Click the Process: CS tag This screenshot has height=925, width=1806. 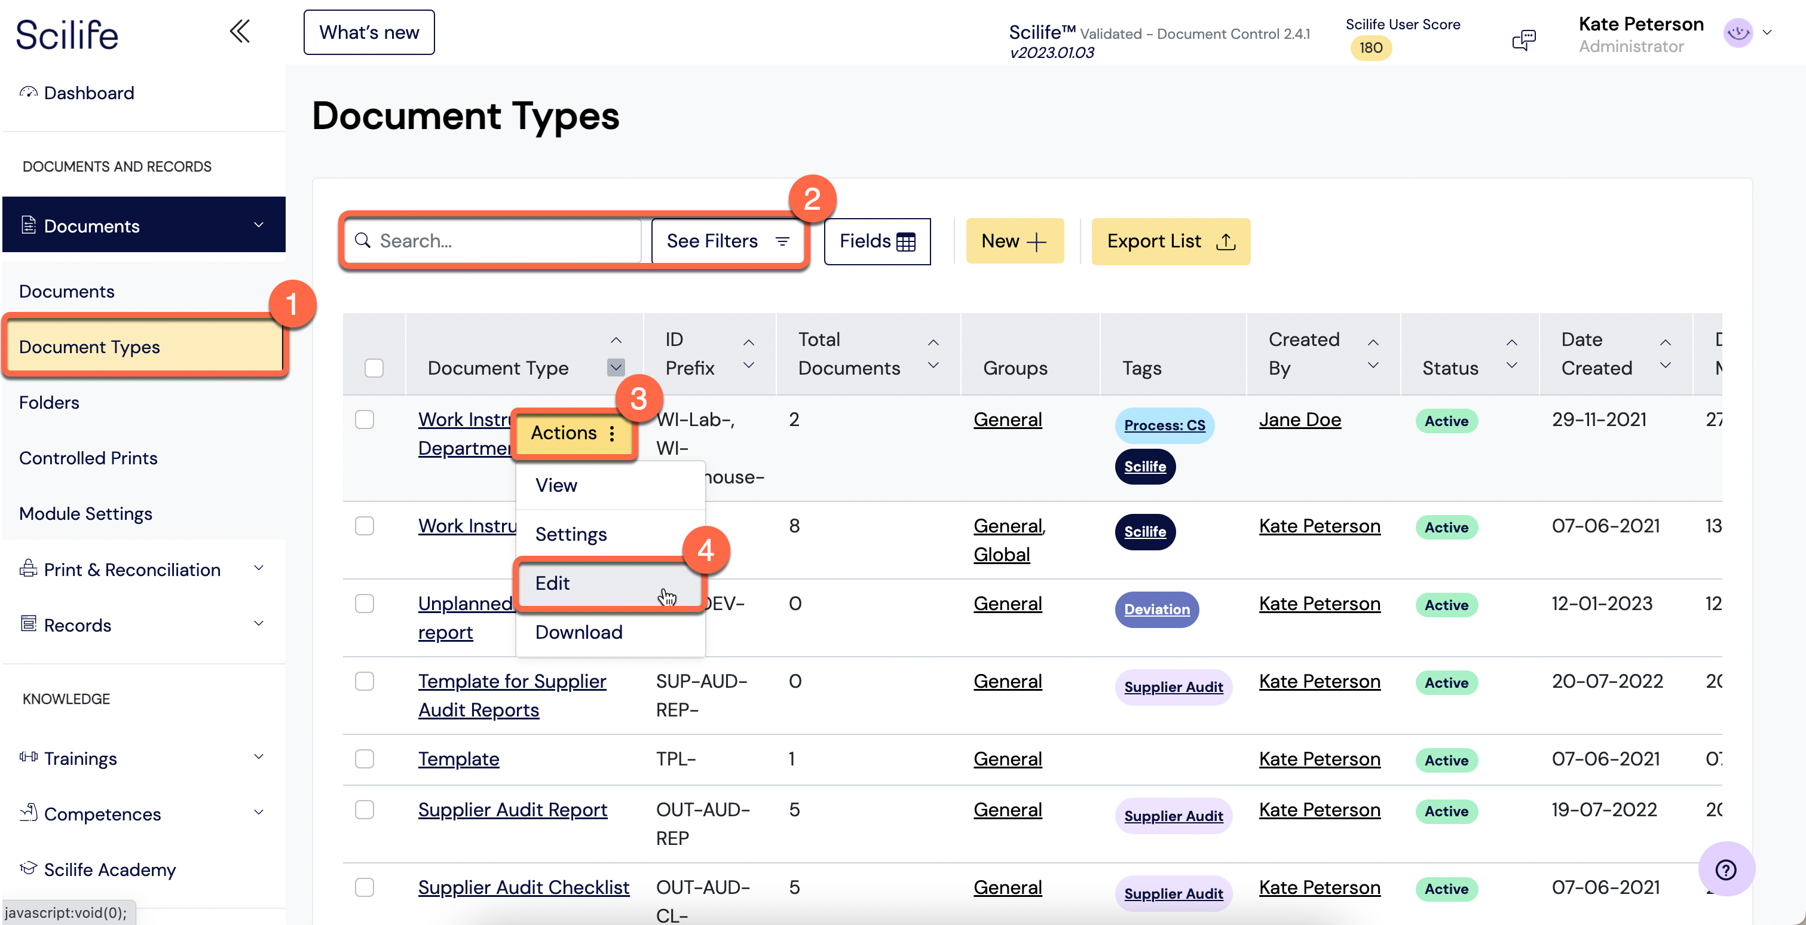coord(1165,425)
